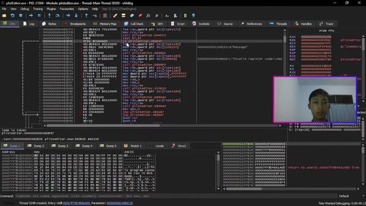The width and height of the screenshot is (366, 206).
Task: Open the Debug menu
Action: [25, 9]
